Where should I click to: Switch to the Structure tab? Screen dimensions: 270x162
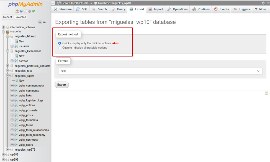click(63, 9)
